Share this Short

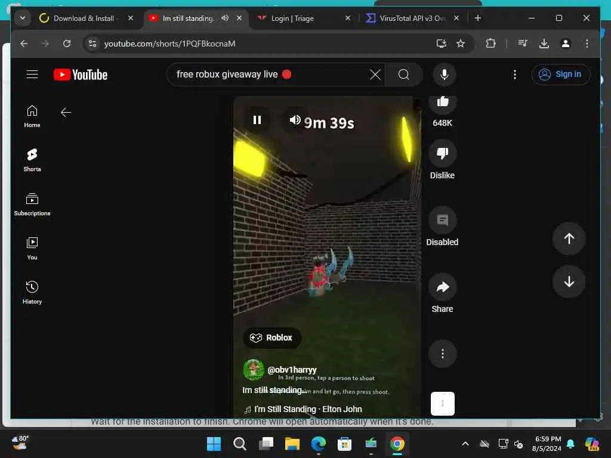442,287
